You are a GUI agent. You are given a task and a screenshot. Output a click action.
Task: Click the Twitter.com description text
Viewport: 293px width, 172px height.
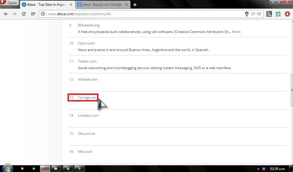[155, 68]
